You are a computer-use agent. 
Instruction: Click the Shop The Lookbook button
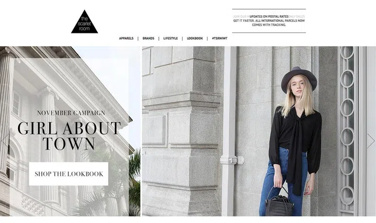click(68, 173)
